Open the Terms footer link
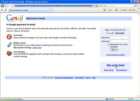140x101 pixels. point(88,78)
